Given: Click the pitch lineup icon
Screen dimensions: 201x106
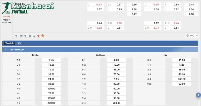Looking at the screenshot, I should (x=34, y=36).
